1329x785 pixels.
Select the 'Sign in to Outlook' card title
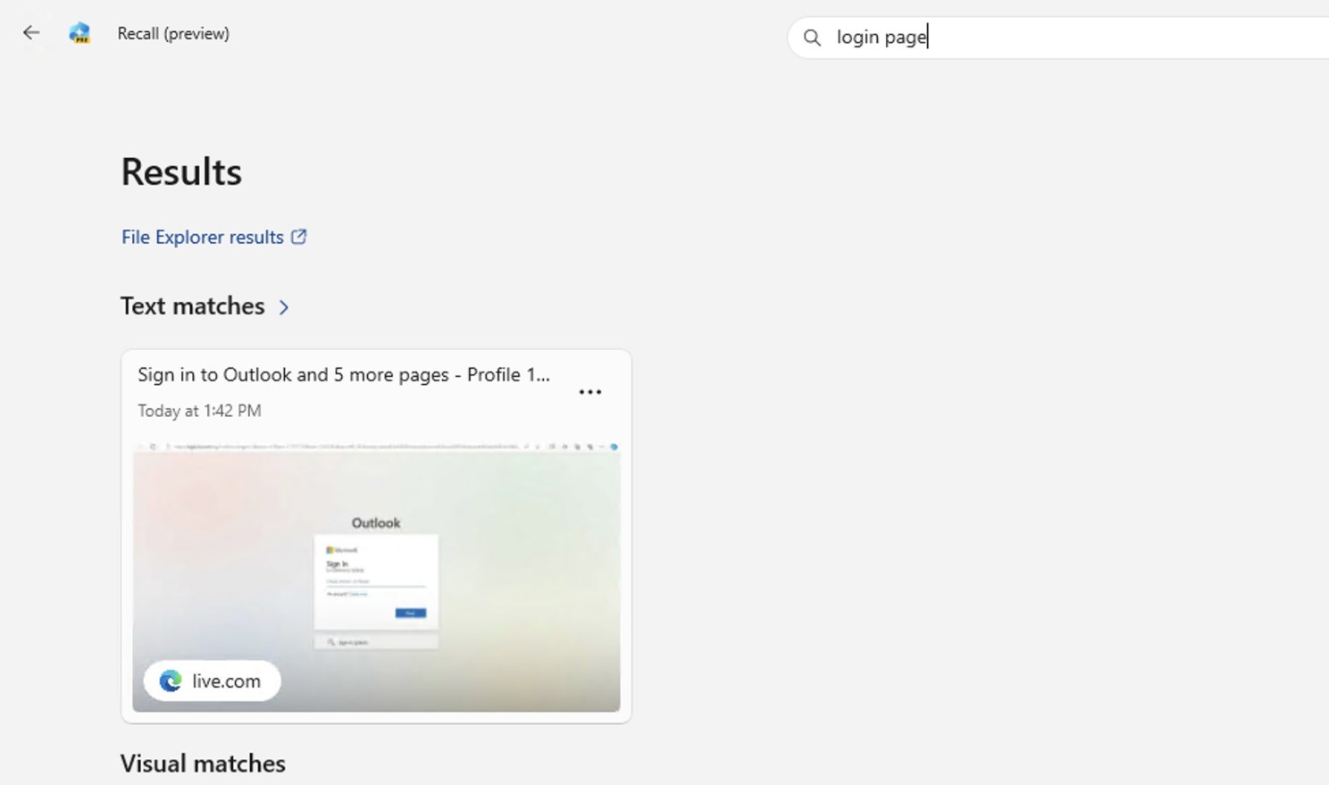[x=344, y=374]
